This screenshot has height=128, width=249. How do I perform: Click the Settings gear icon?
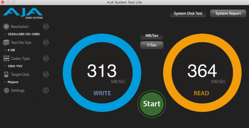point(6,91)
